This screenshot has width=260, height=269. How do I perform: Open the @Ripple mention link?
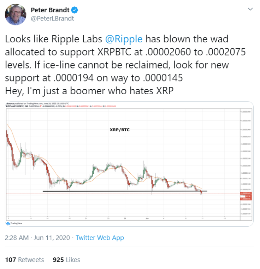[124, 39]
